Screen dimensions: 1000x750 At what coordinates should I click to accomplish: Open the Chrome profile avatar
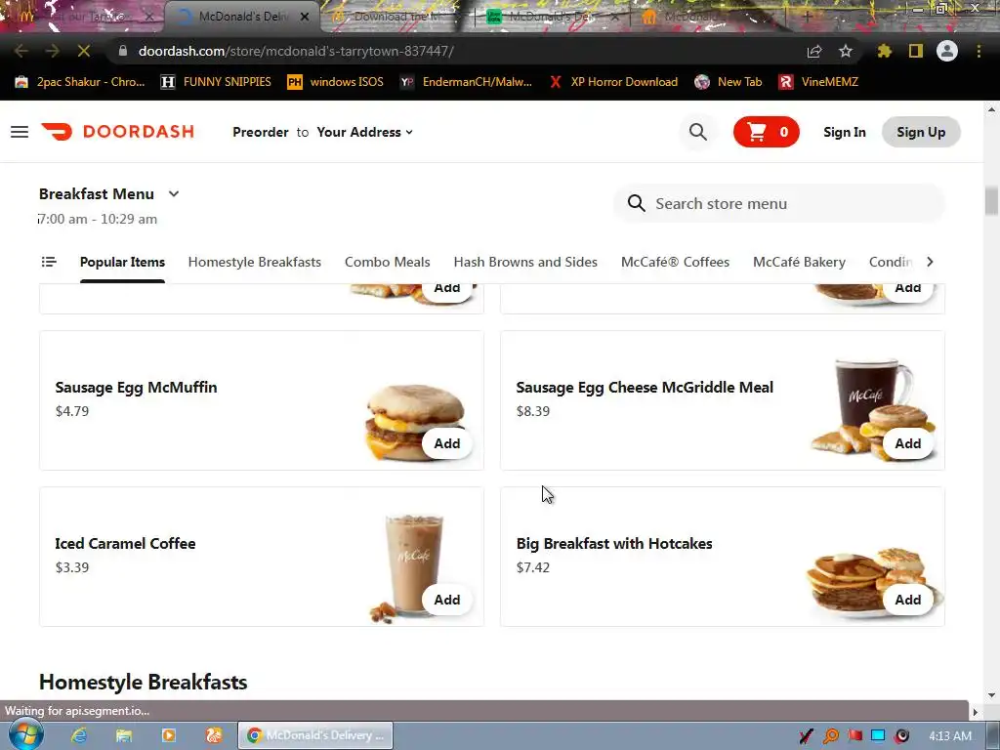coord(947,51)
